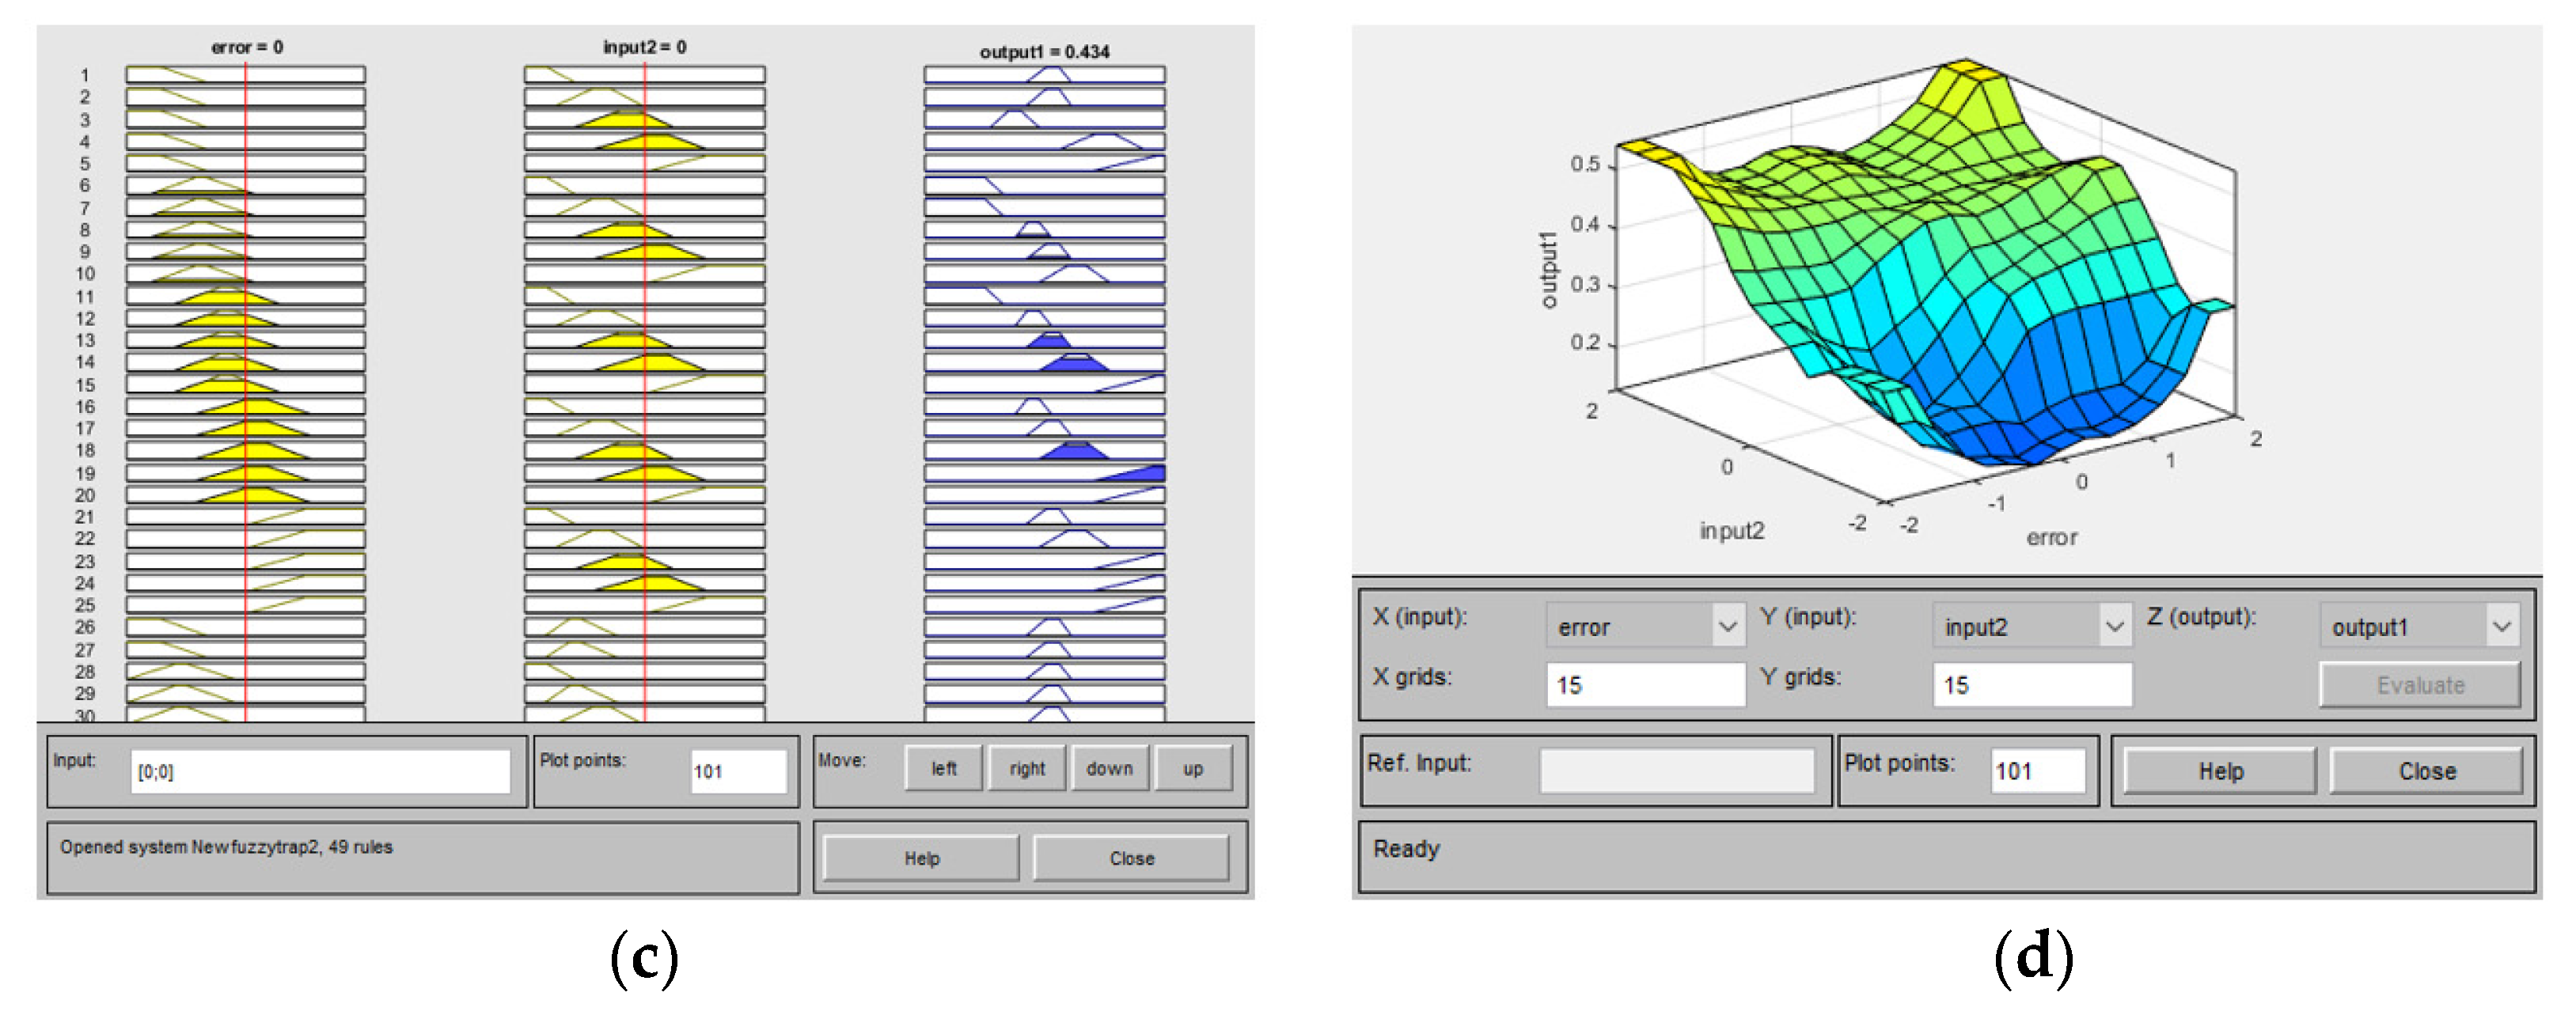Close the surface viewer panel
The width and height of the screenshot is (2576, 1015).
pos(2426,771)
